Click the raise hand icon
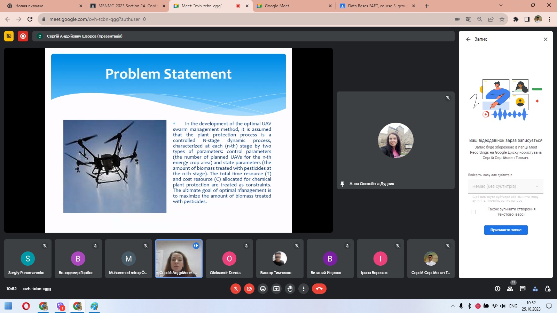Viewport: 557px width, 313px height. [x=290, y=289]
